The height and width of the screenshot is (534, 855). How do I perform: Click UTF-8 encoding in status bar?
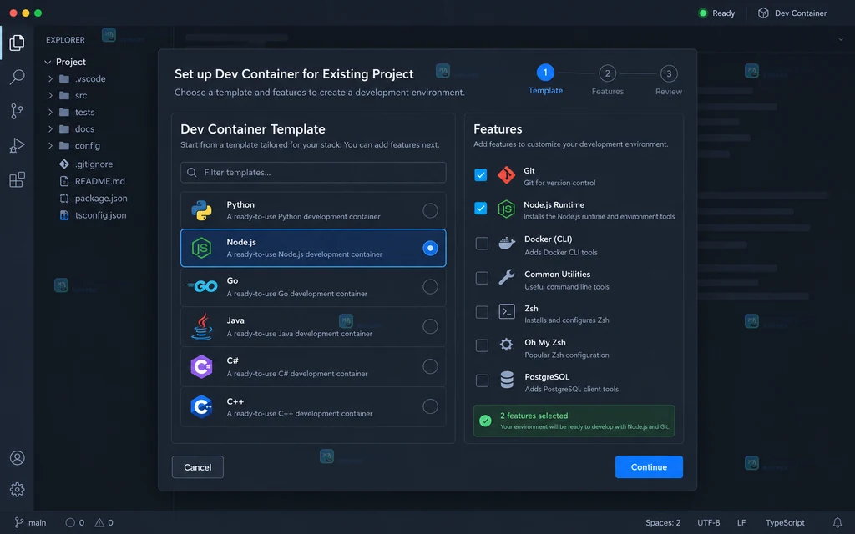[x=708, y=522]
